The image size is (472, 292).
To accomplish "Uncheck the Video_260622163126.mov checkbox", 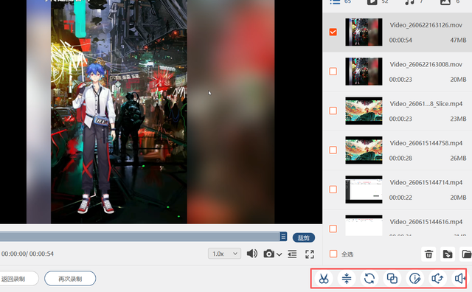I will coord(333,32).
